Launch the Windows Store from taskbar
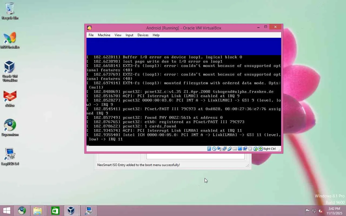 [55, 211]
